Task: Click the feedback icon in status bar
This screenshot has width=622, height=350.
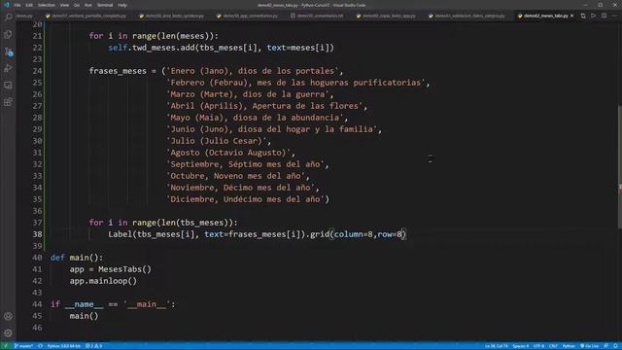Action: coord(605,346)
